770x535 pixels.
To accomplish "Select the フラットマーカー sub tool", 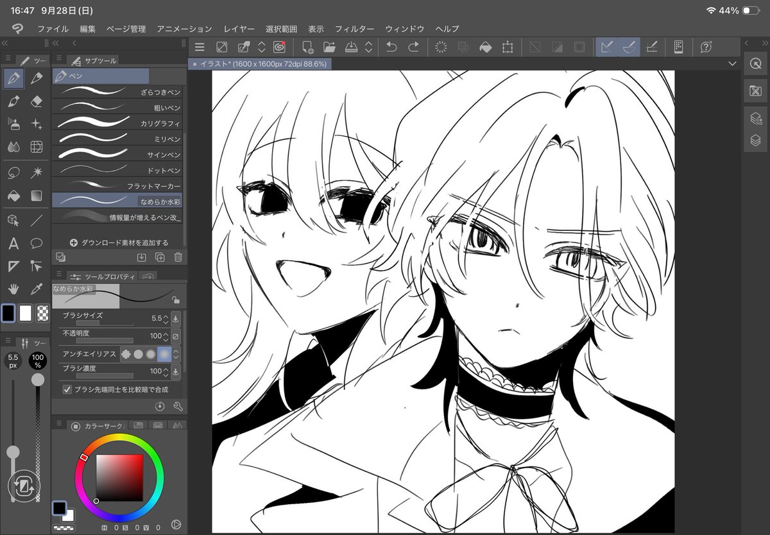I will click(117, 185).
